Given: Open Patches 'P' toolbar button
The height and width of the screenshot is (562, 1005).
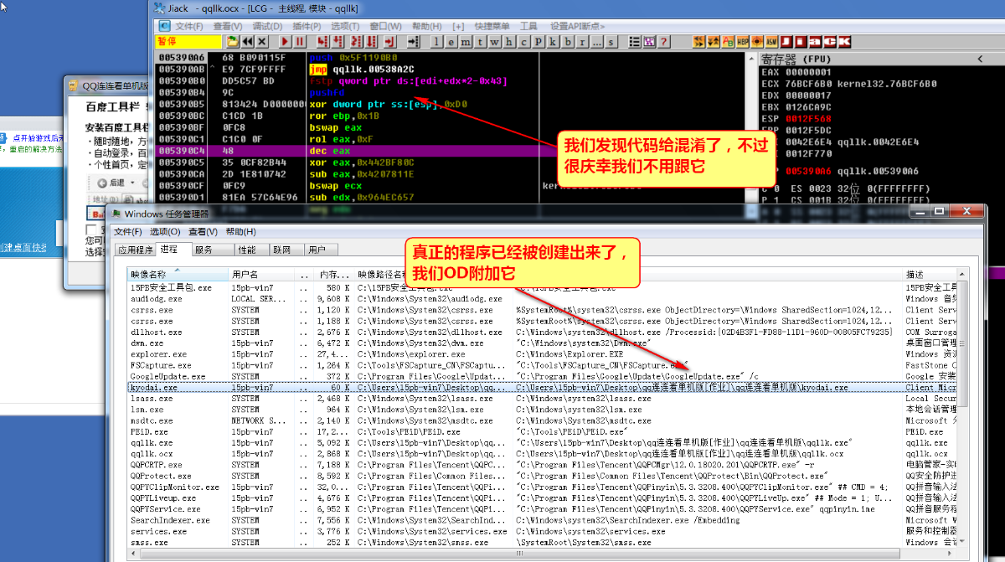Looking at the screenshot, I should [539, 41].
